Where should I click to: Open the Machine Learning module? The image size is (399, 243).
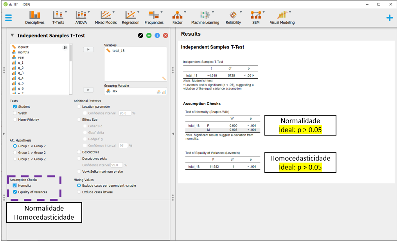click(205, 18)
